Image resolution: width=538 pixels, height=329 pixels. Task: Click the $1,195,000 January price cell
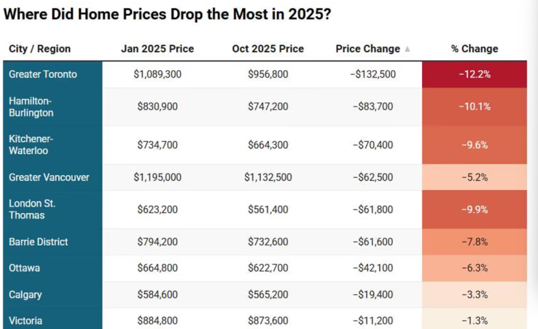tap(157, 177)
